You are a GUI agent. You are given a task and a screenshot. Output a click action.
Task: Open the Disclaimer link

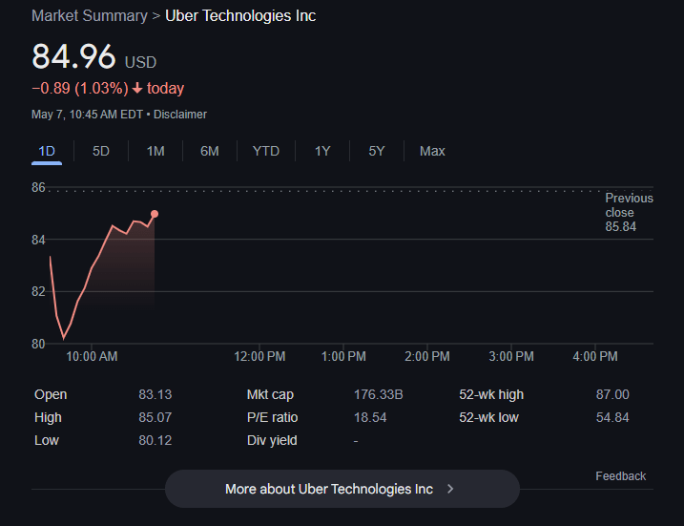[x=179, y=115]
